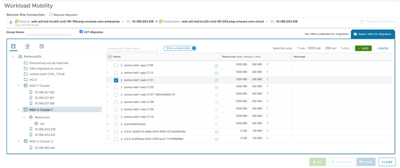
Task: Deselect the centos-test1-web-C101 VM checkbox
Action: 116,80
